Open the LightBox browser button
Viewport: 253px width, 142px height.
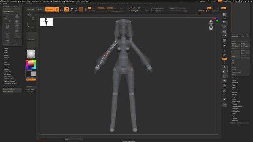coord(40,9)
